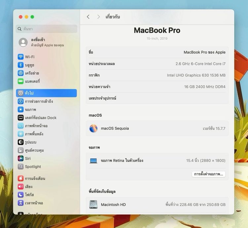
Task: Open Displays (จอภาพ) sun icon in sidebar
Action: (x=21, y=110)
